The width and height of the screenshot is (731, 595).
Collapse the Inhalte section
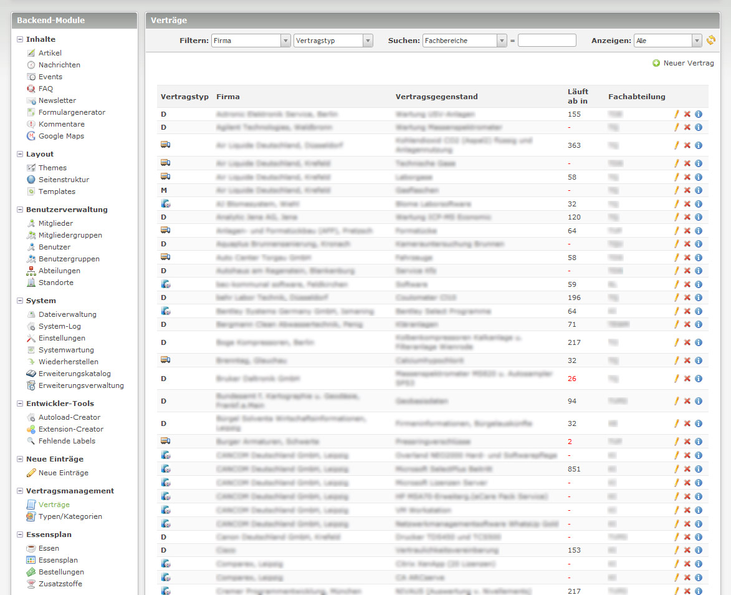tap(20, 39)
